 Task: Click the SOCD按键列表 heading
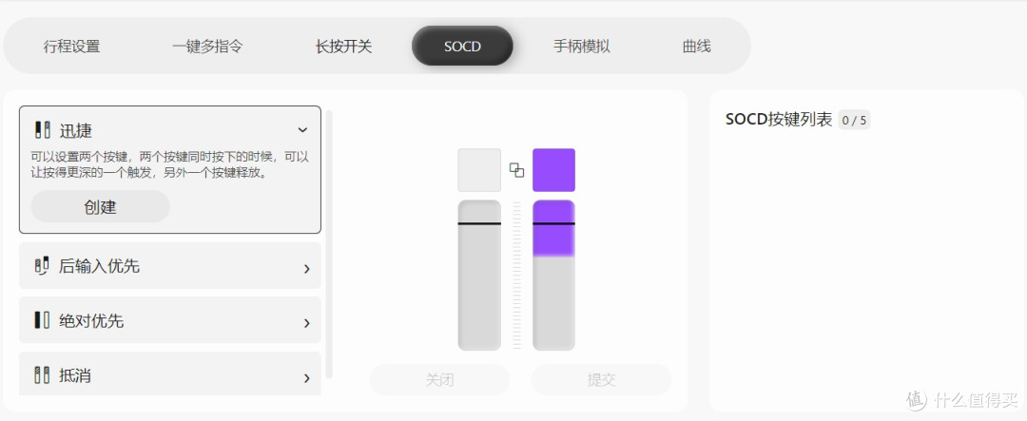pyautogui.click(x=779, y=119)
